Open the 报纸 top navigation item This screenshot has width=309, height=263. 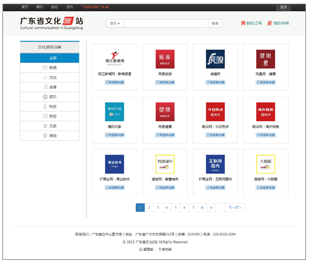tap(55, 7)
